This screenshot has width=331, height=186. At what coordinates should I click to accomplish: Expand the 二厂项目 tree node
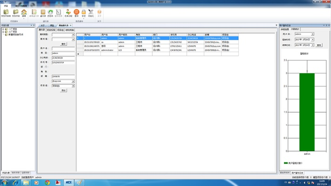point(3,32)
